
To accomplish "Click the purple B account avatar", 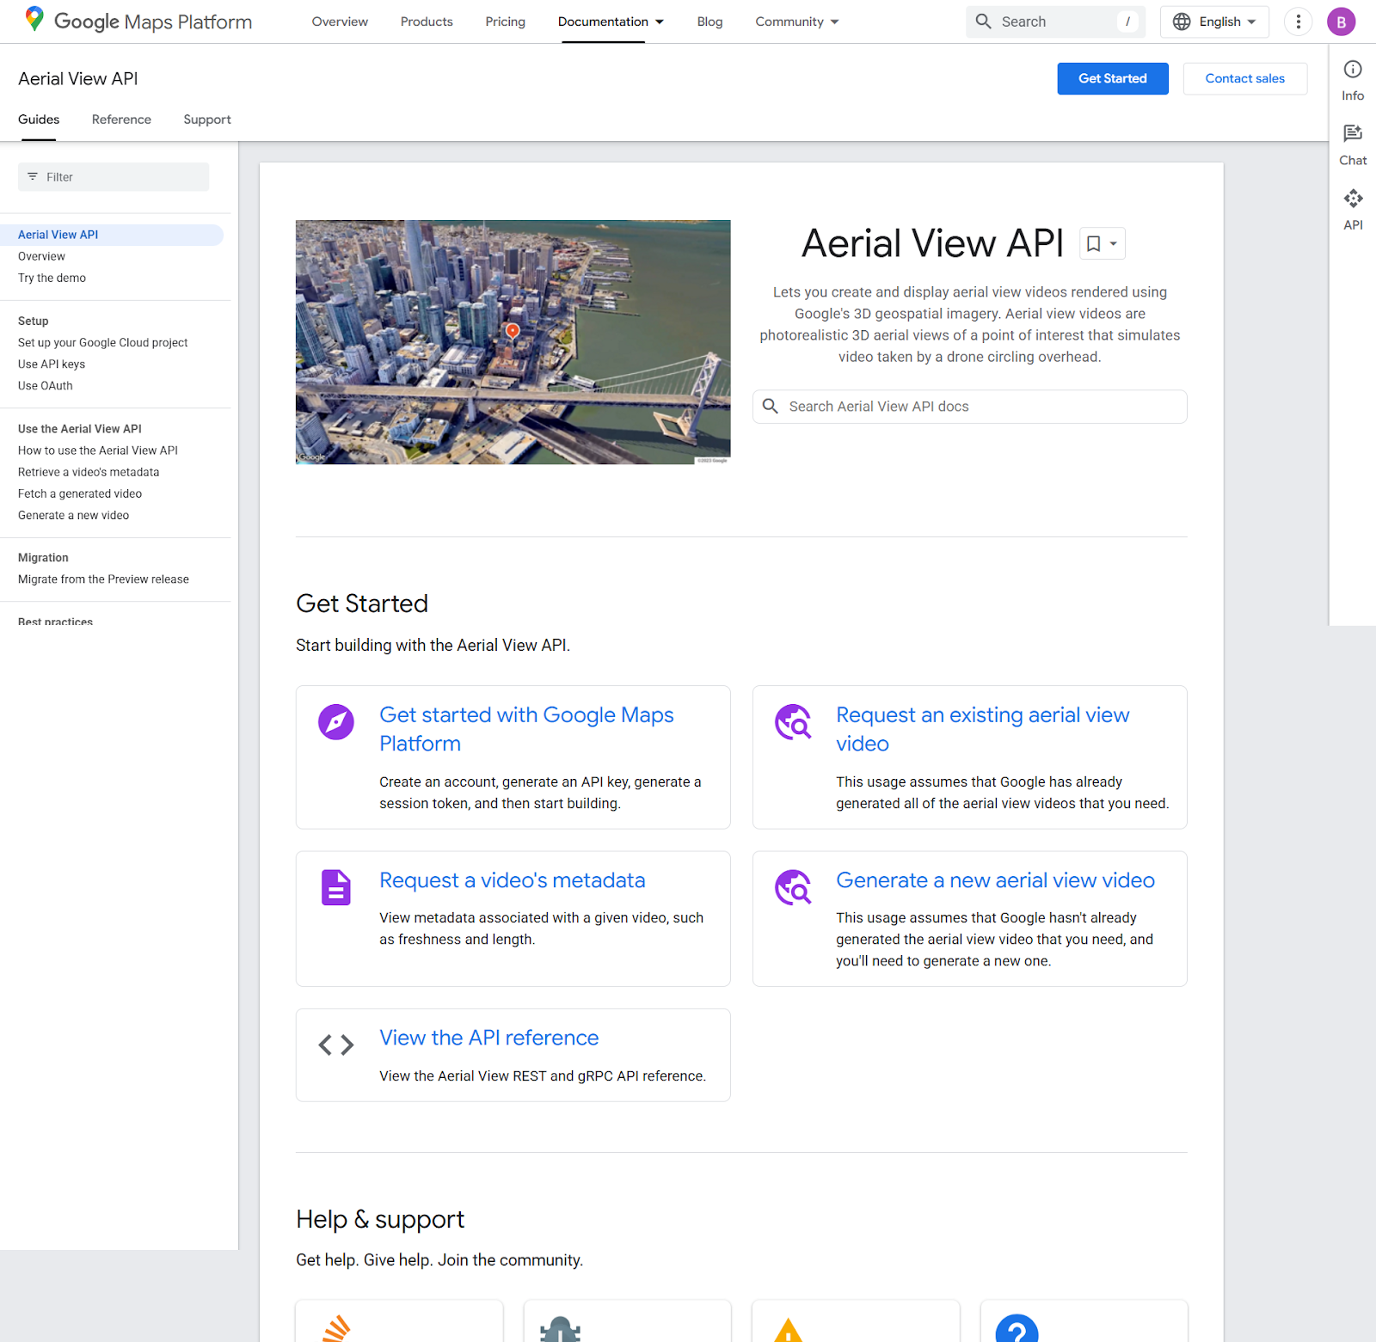I will (1341, 21).
